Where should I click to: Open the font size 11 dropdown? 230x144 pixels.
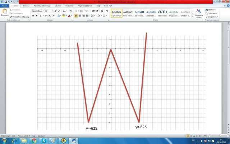click(52, 11)
